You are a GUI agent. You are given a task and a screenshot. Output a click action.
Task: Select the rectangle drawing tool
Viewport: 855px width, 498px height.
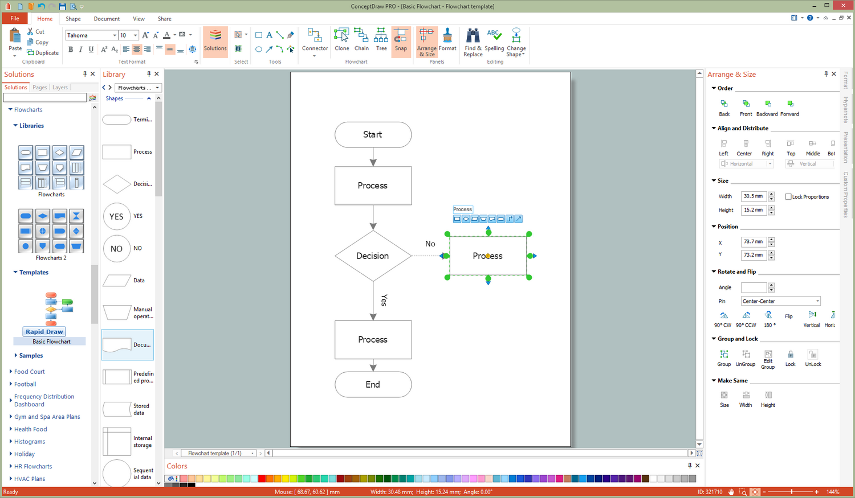pyautogui.click(x=259, y=35)
